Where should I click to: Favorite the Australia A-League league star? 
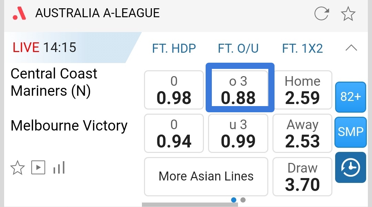(x=348, y=14)
